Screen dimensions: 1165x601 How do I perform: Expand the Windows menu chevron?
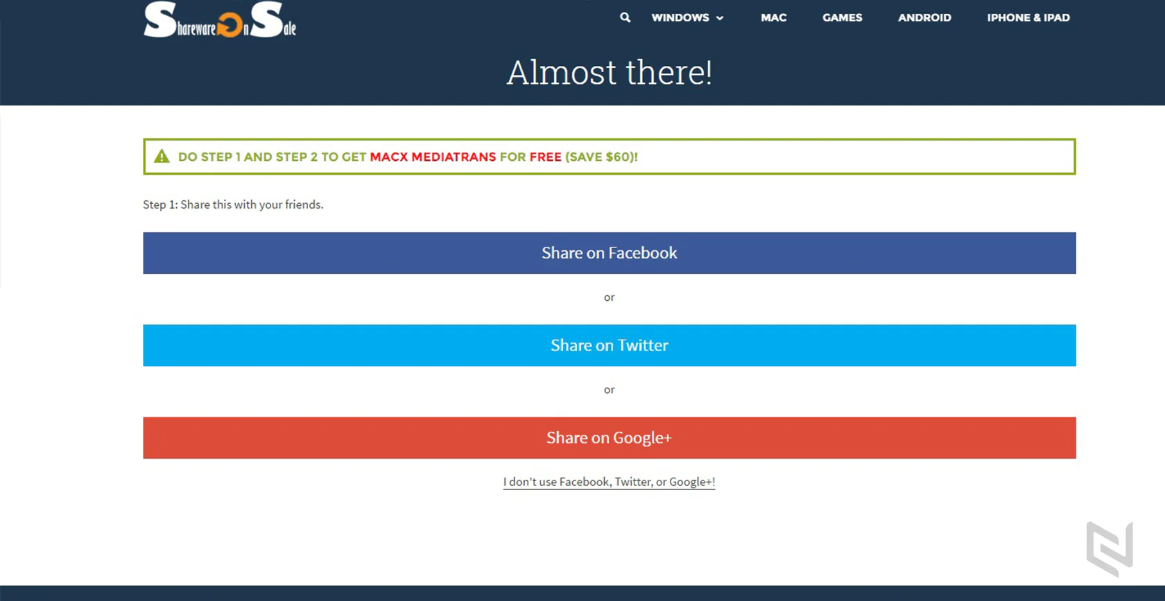click(x=720, y=18)
